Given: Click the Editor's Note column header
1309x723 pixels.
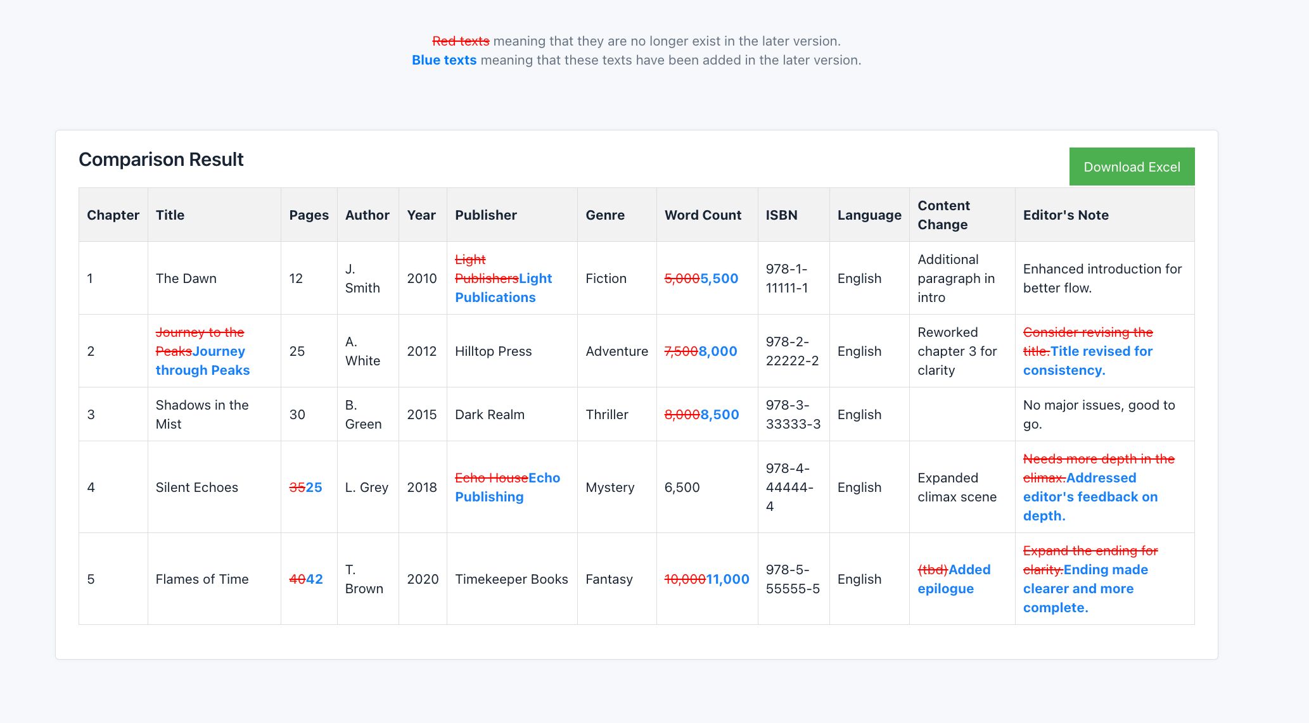Looking at the screenshot, I should coord(1066,215).
